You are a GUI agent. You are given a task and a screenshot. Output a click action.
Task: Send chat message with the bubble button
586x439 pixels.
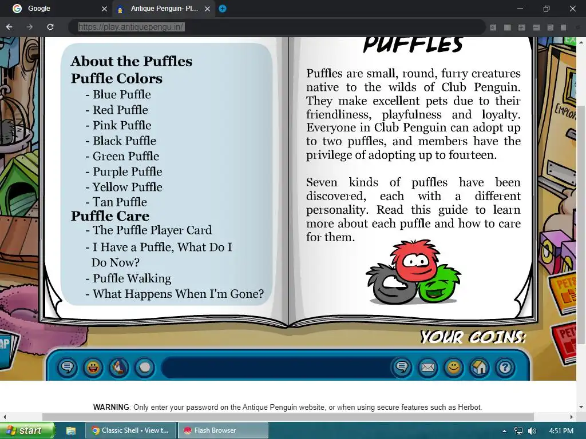click(402, 368)
